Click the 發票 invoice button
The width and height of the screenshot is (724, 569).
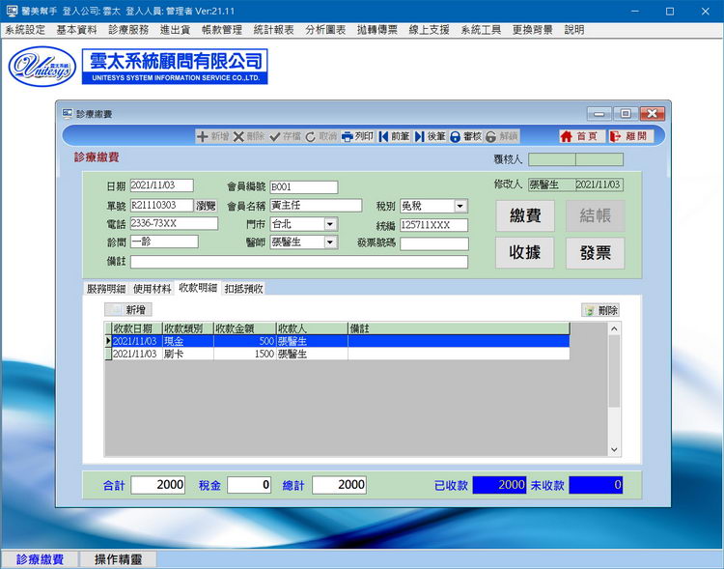(596, 252)
